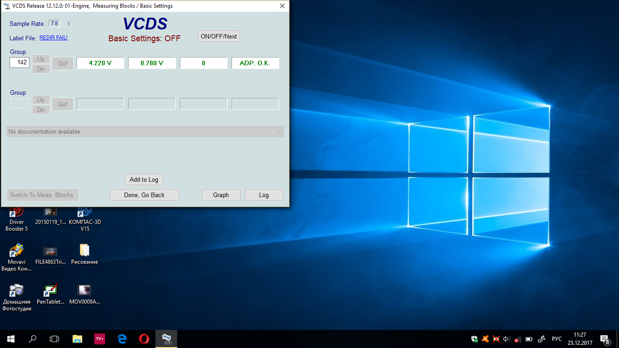
Task: Open the Graph view button
Action: (x=221, y=195)
